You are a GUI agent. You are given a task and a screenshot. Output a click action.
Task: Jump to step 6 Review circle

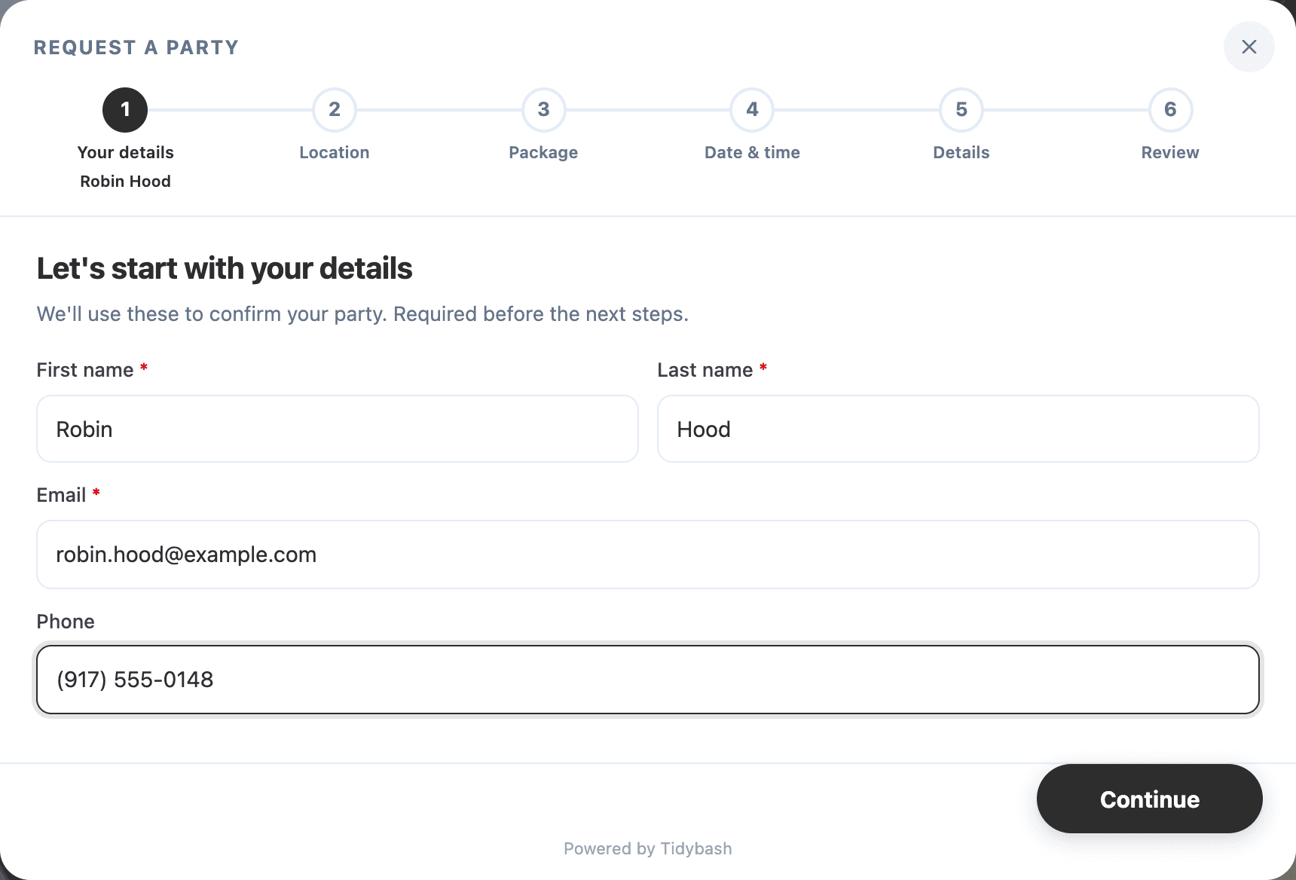[x=1170, y=110]
